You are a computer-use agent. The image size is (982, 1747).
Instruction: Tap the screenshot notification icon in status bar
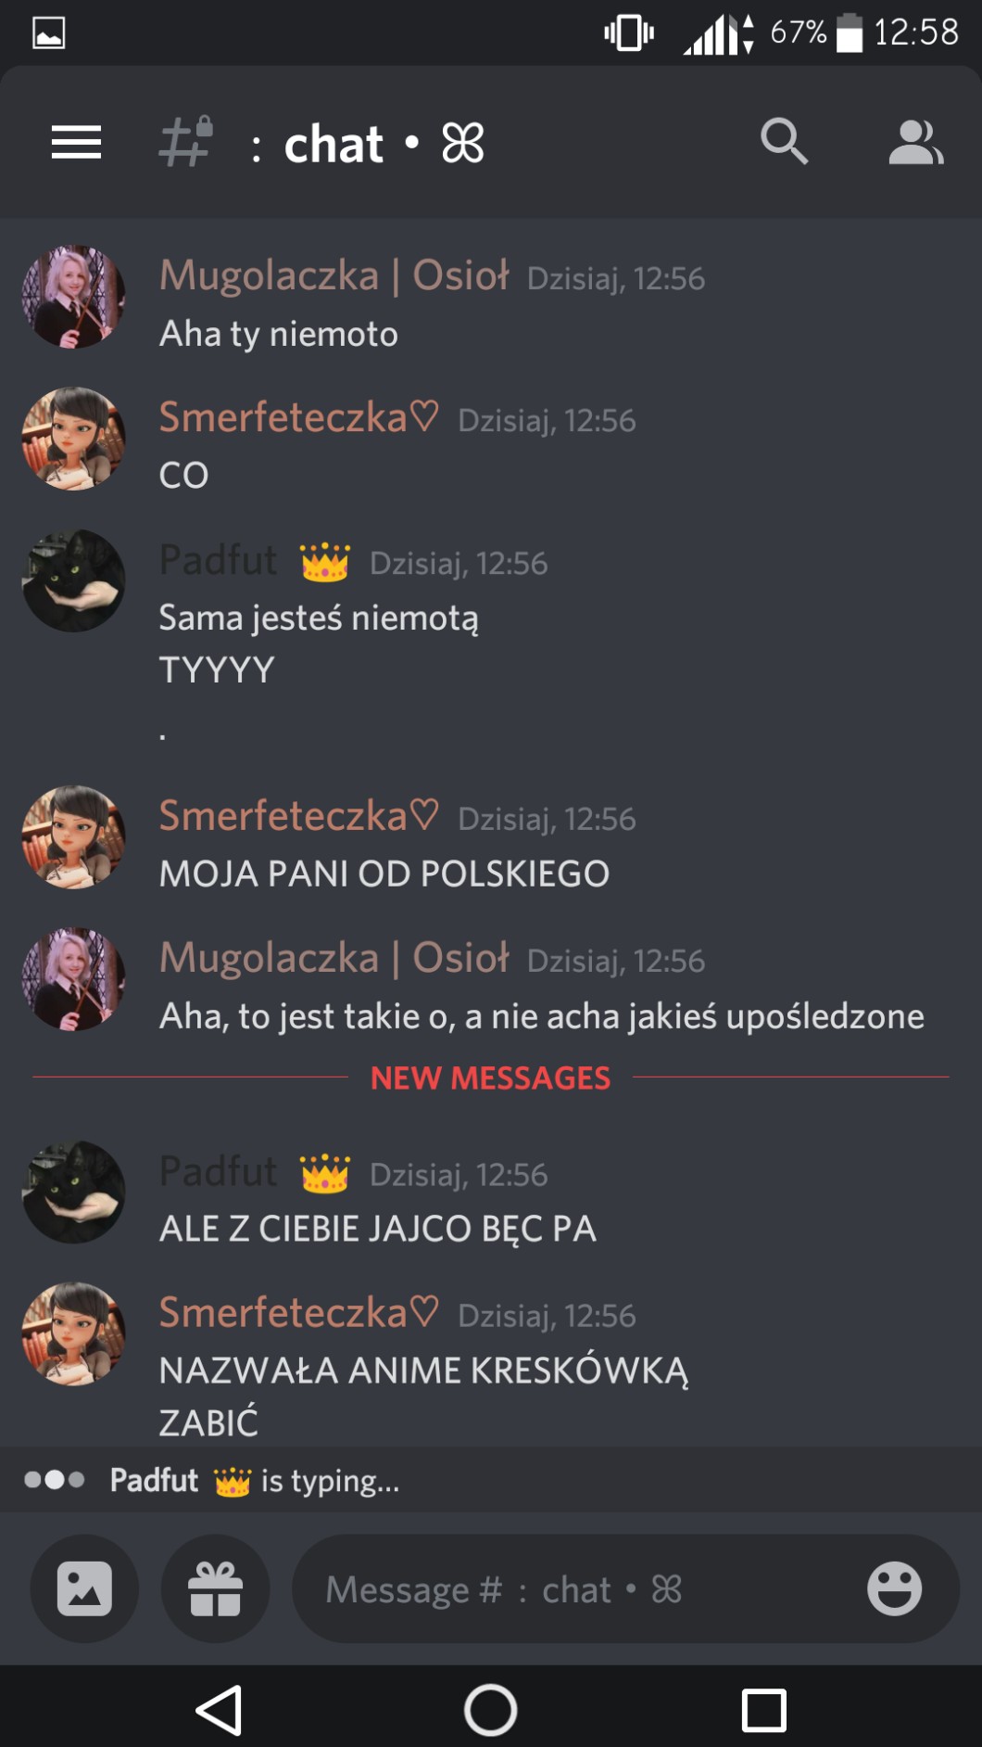click(48, 33)
